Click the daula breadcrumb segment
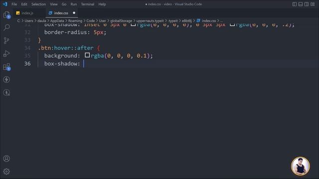The height and width of the screenshot is (179, 319). click(x=42, y=21)
